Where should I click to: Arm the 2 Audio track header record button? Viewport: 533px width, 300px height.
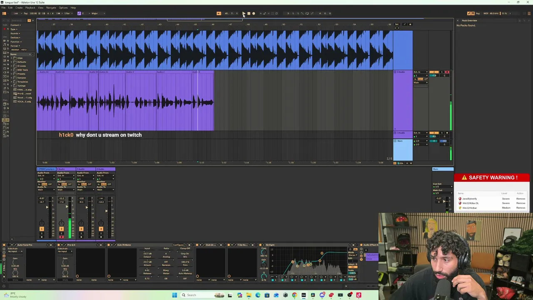coord(447,72)
